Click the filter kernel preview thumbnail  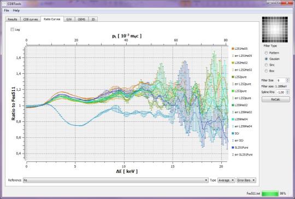pos(275,30)
